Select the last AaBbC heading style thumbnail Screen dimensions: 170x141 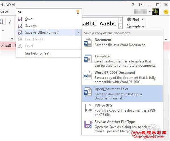(108, 23)
